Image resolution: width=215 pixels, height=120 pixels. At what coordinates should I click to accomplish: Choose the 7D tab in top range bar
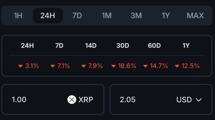[x=77, y=16]
